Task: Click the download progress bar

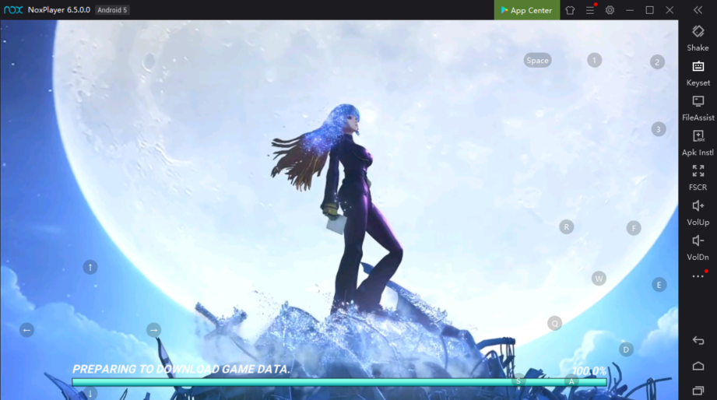Action: [339, 382]
